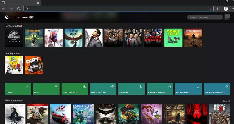
Task: Click the Show All link
Action: [226, 101]
